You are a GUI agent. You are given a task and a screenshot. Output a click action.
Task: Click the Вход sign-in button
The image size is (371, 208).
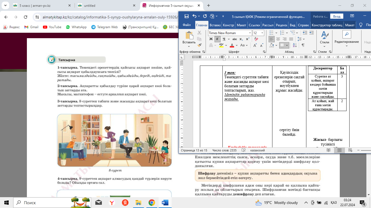click(337, 17)
